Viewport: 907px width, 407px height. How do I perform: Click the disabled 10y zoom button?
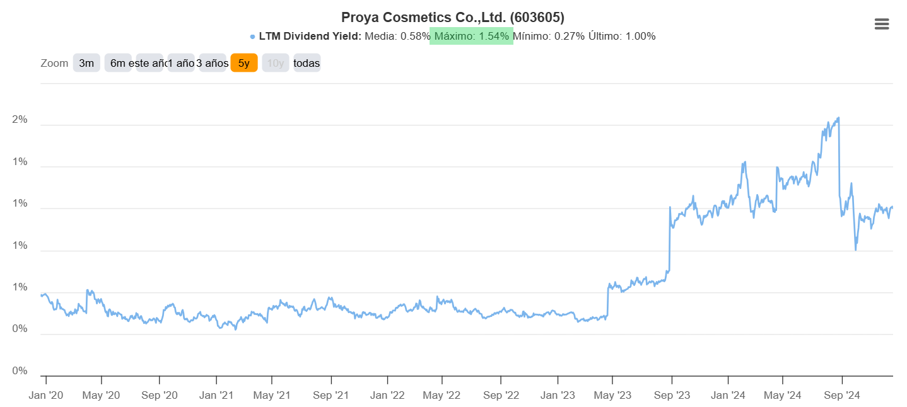pos(276,63)
